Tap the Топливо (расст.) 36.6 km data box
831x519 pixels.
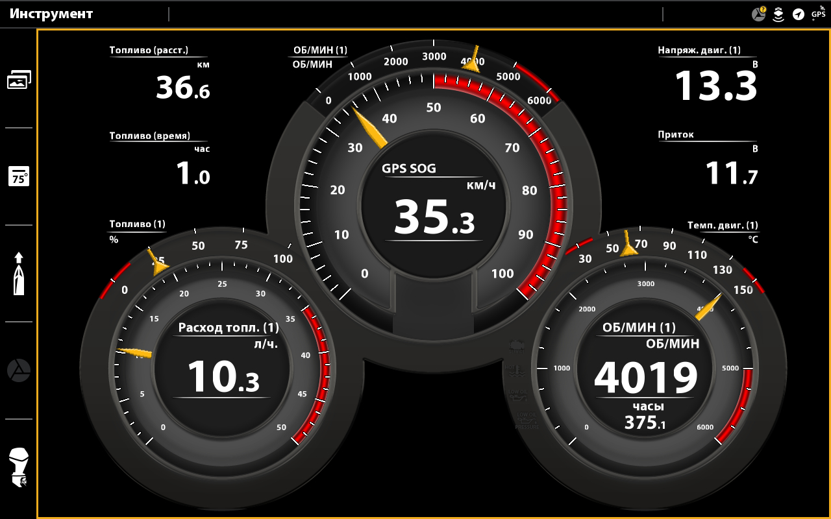click(x=160, y=74)
